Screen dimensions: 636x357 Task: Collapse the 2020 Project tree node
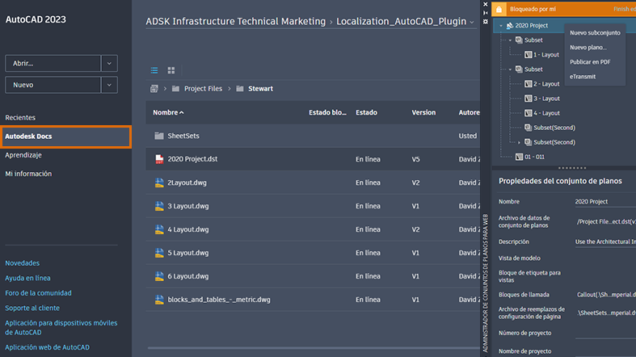501,26
